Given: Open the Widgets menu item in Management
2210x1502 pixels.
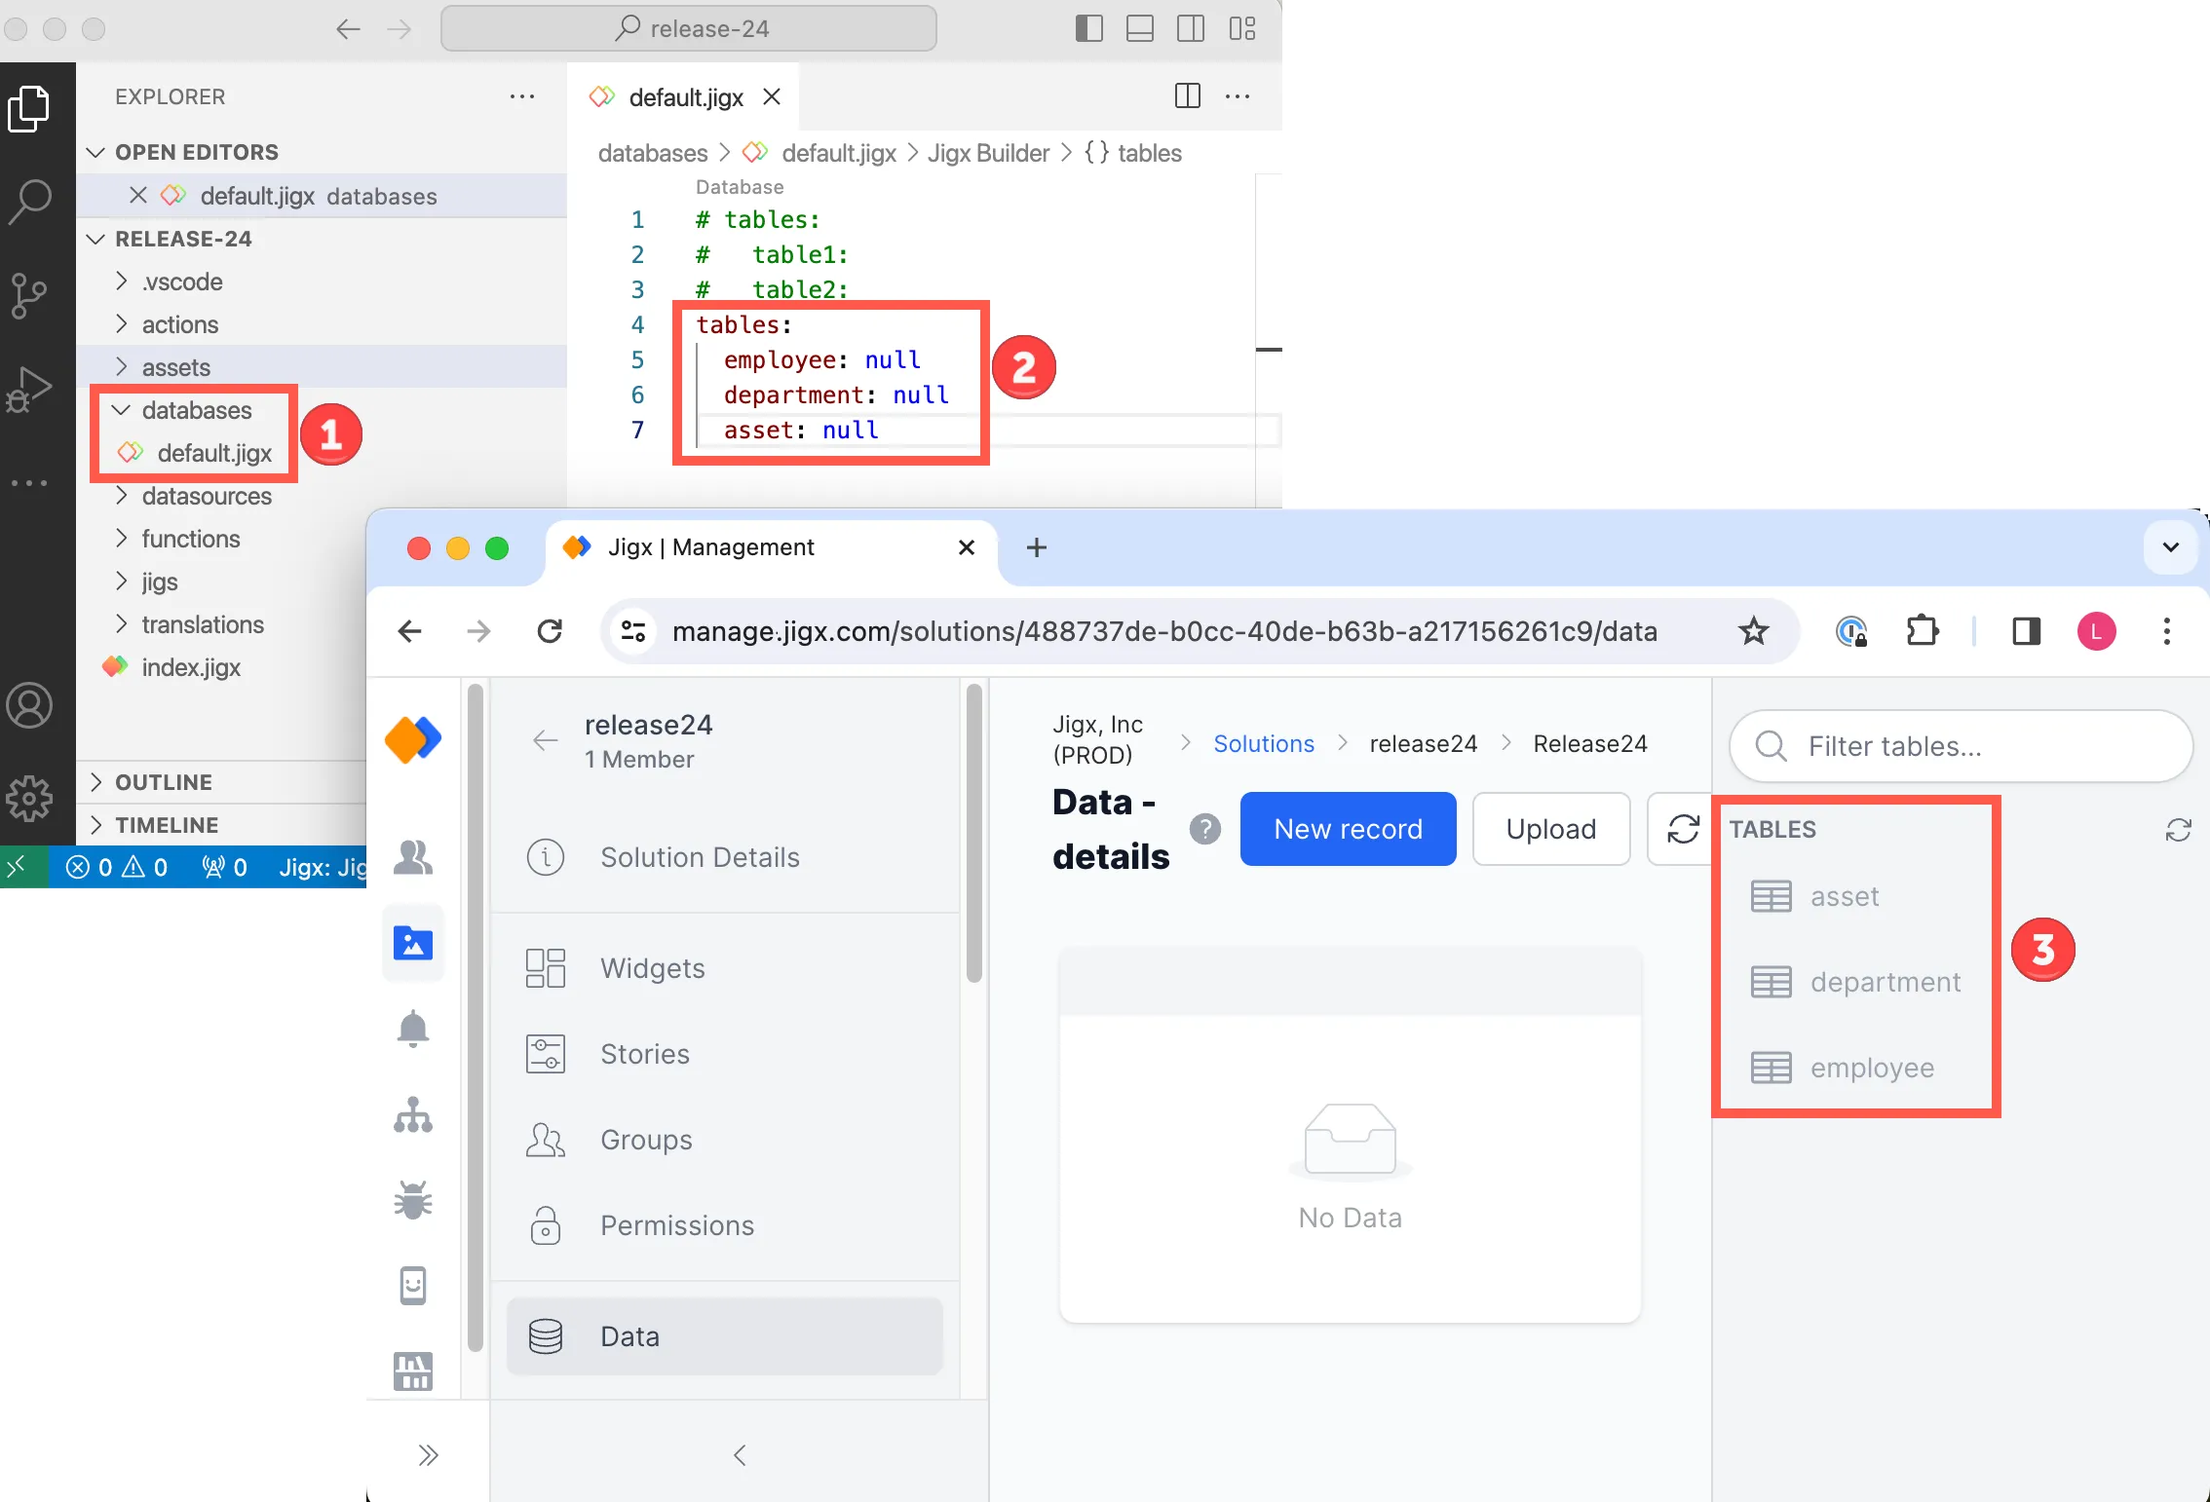Looking at the screenshot, I should 652,967.
